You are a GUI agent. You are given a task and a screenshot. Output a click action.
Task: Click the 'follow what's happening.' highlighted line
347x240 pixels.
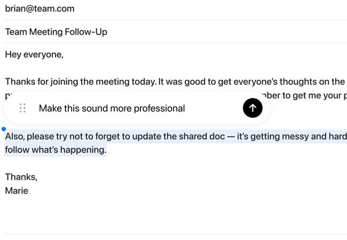(56, 150)
